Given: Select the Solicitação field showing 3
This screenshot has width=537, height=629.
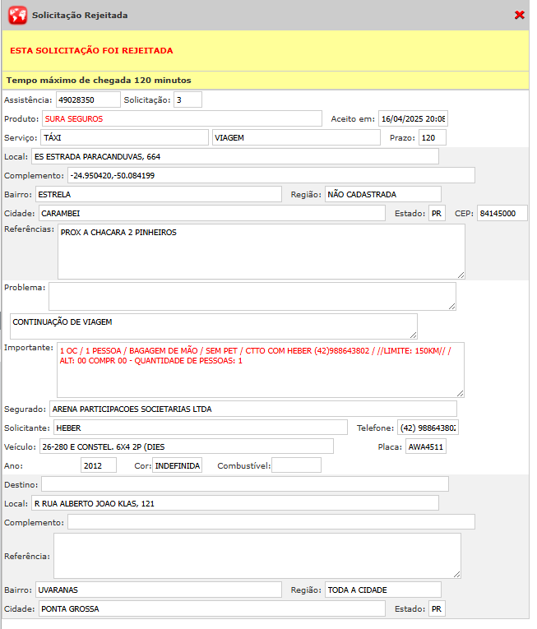Looking at the screenshot, I should [187, 99].
